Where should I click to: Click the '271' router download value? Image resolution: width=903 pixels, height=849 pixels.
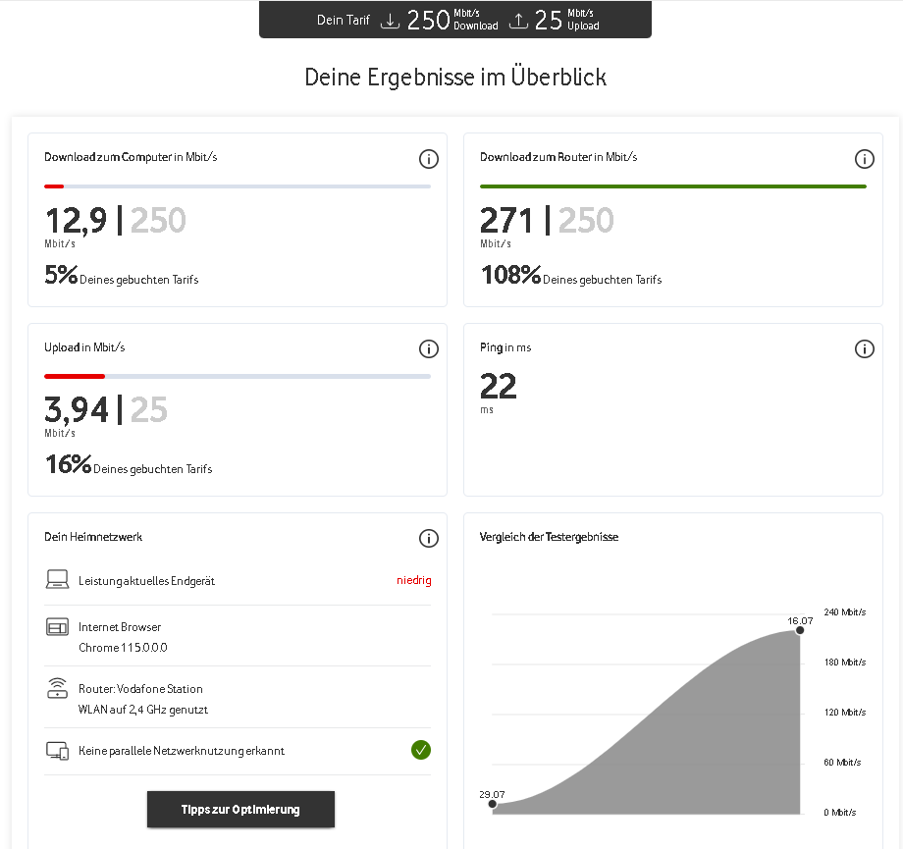point(505,221)
